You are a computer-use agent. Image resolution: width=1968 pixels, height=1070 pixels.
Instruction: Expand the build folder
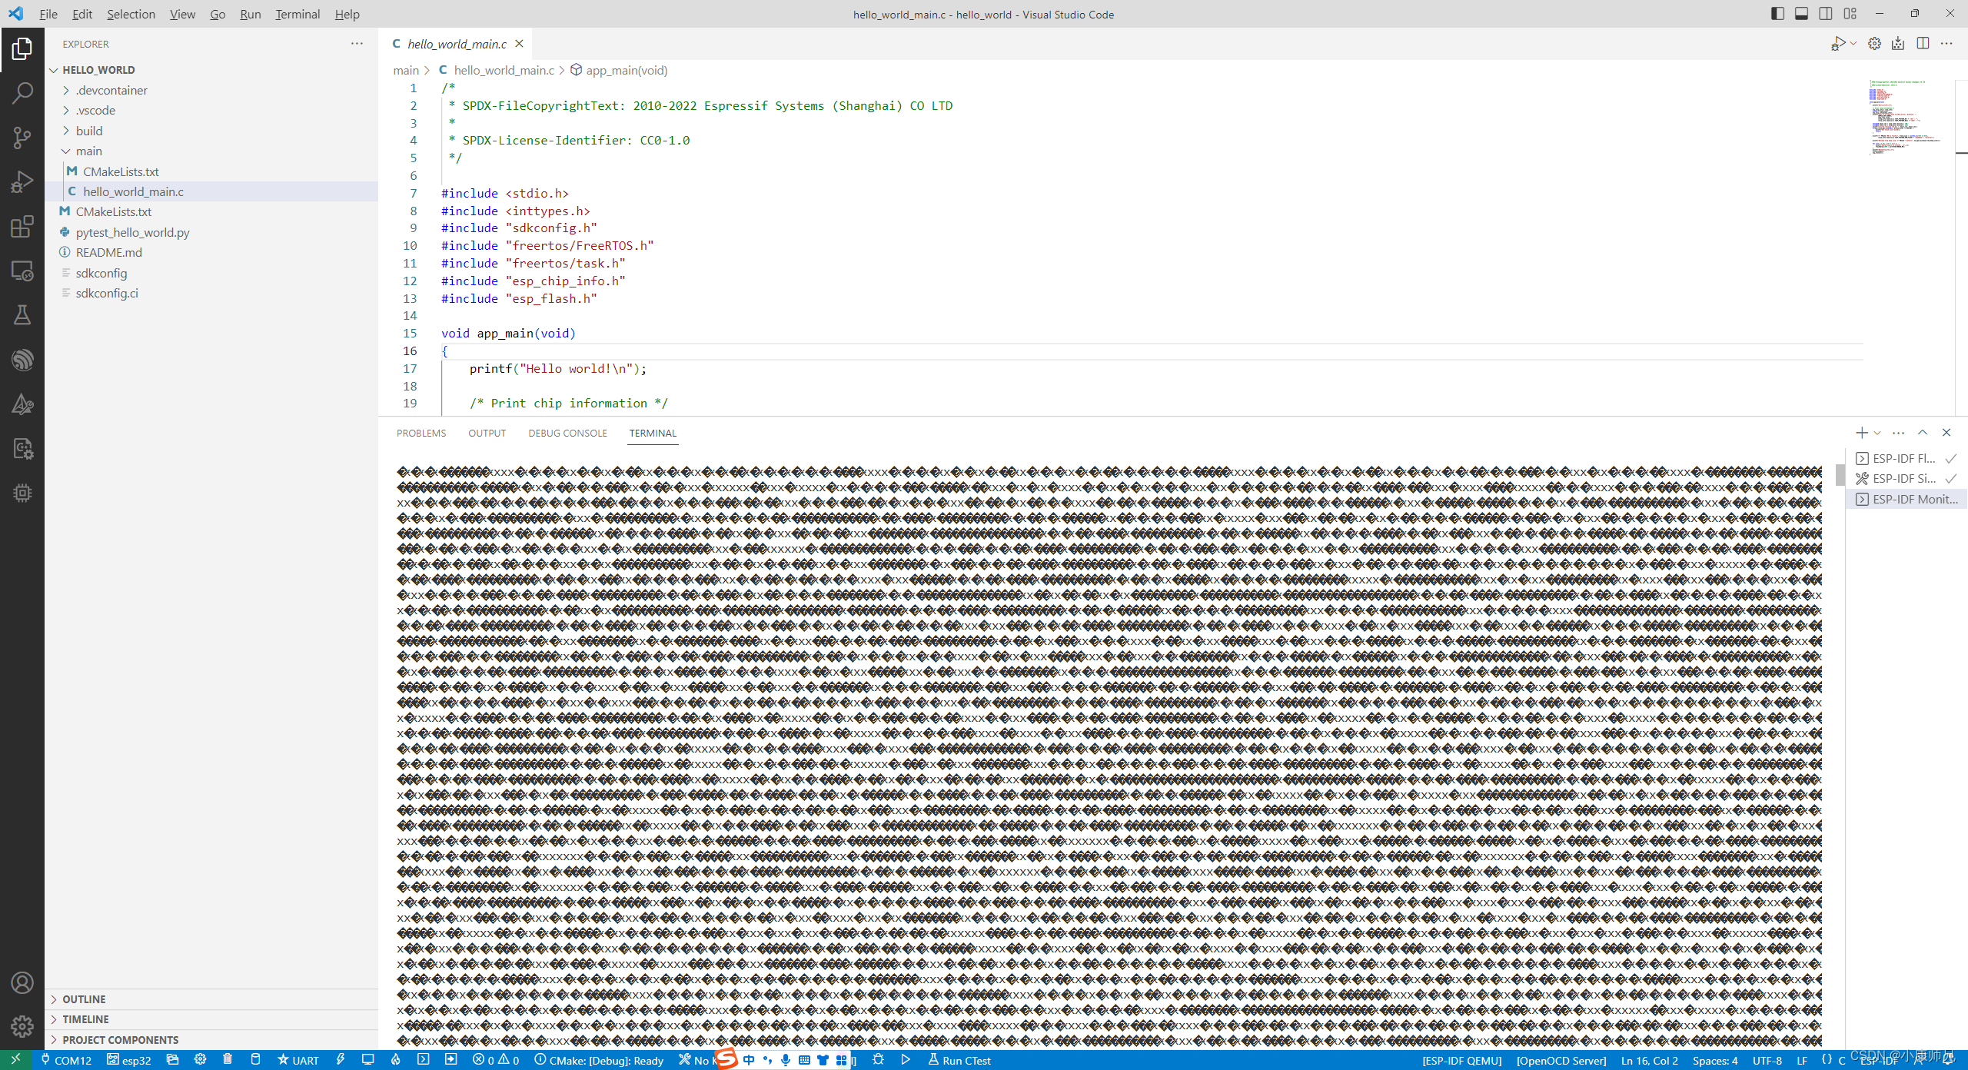89,131
